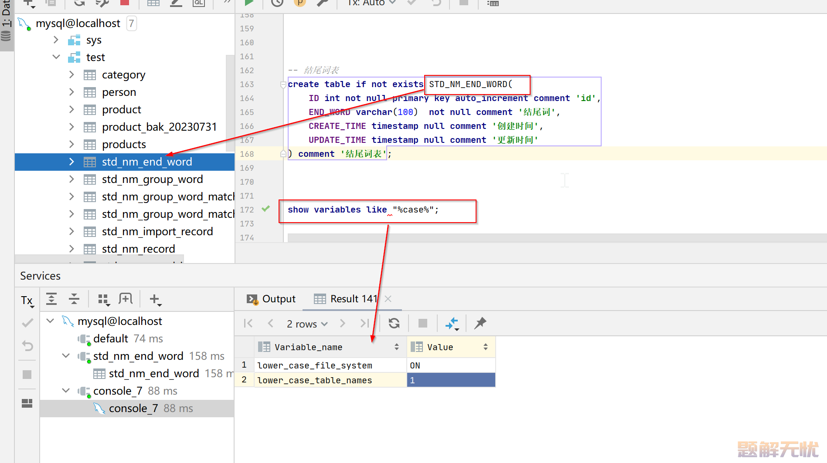Go to next page of results
Viewport: 827px width, 463px height.
tap(343, 323)
